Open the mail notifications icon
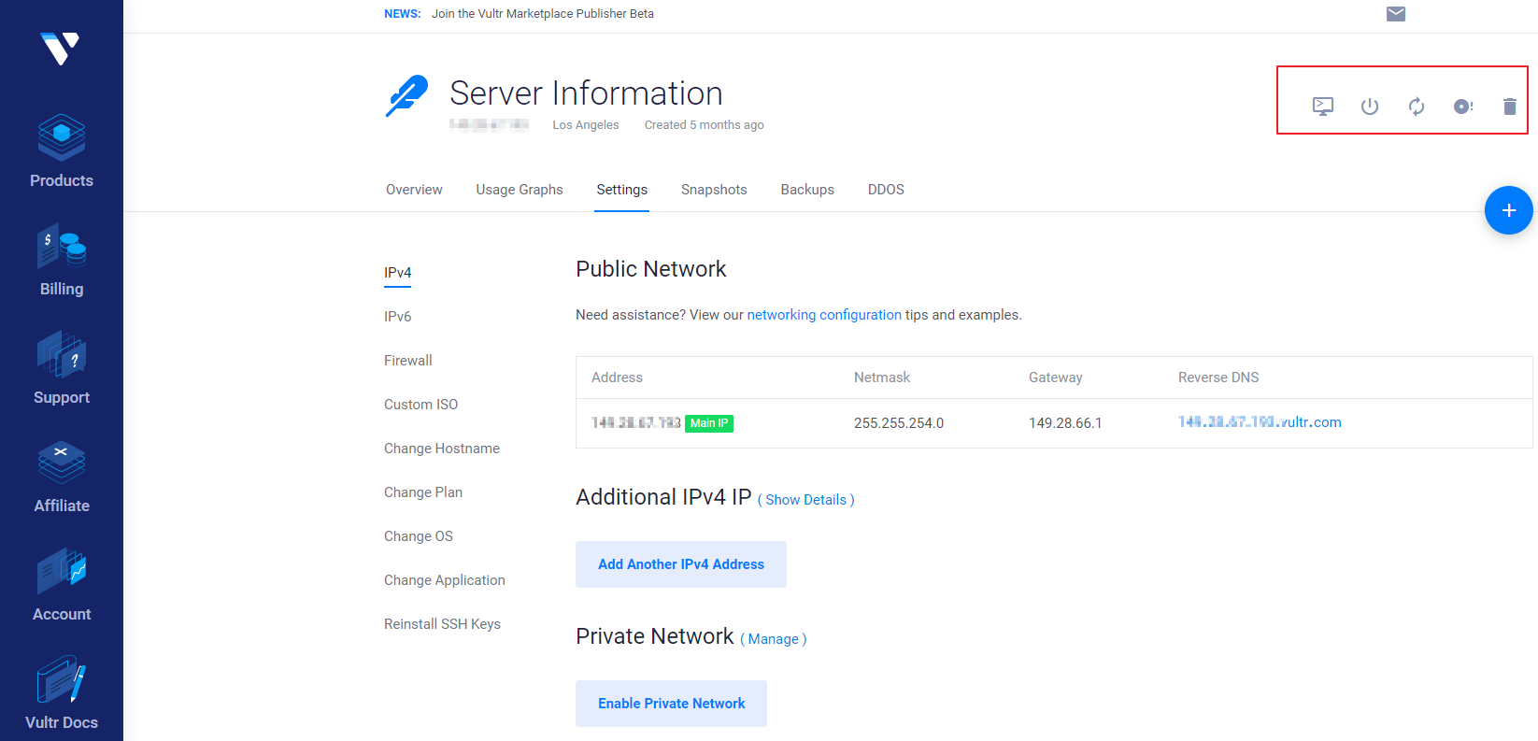Screen dimensions: 1538x741 click(1396, 14)
